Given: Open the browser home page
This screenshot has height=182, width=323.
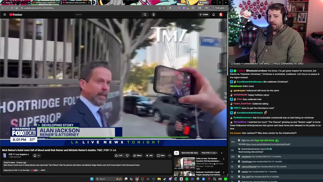Looking at the screenshot, I should pos(16,8).
